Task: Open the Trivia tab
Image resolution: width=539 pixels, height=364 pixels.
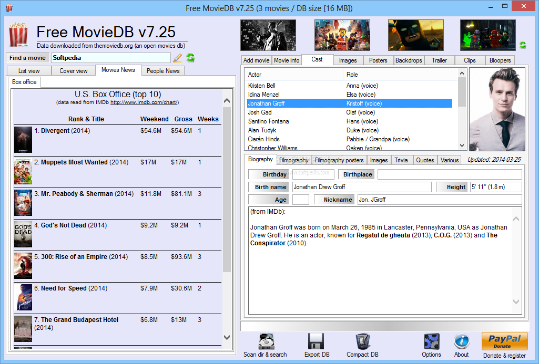Action: coord(401,160)
